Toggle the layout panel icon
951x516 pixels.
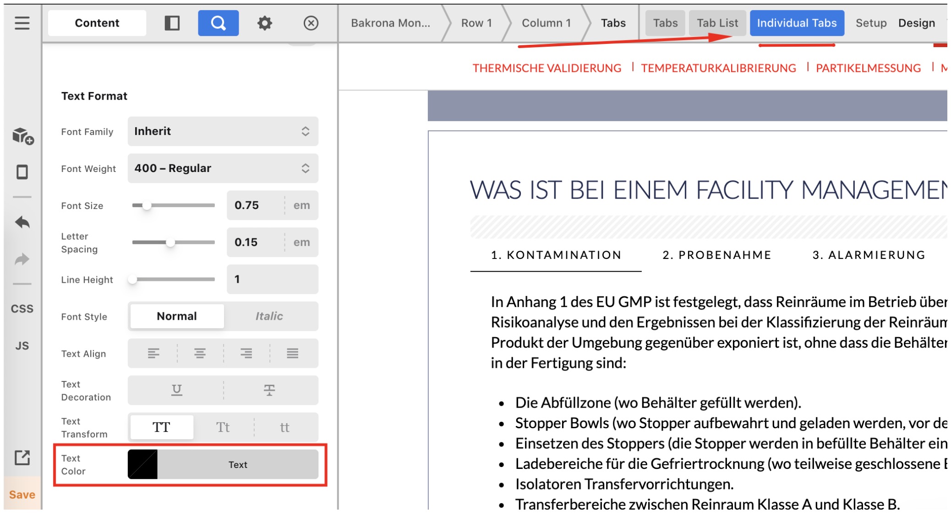click(x=172, y=23)
